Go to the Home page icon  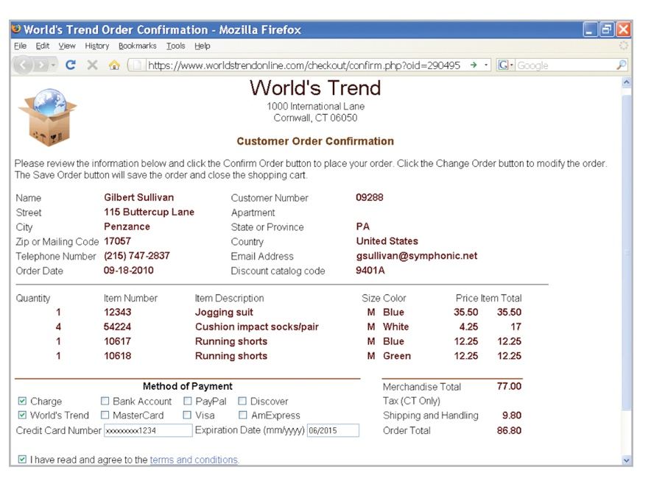(113, 65)
